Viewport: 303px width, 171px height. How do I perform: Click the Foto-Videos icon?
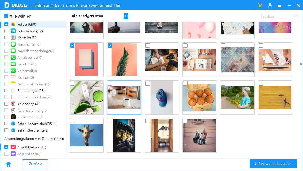[x=13, y=31]
